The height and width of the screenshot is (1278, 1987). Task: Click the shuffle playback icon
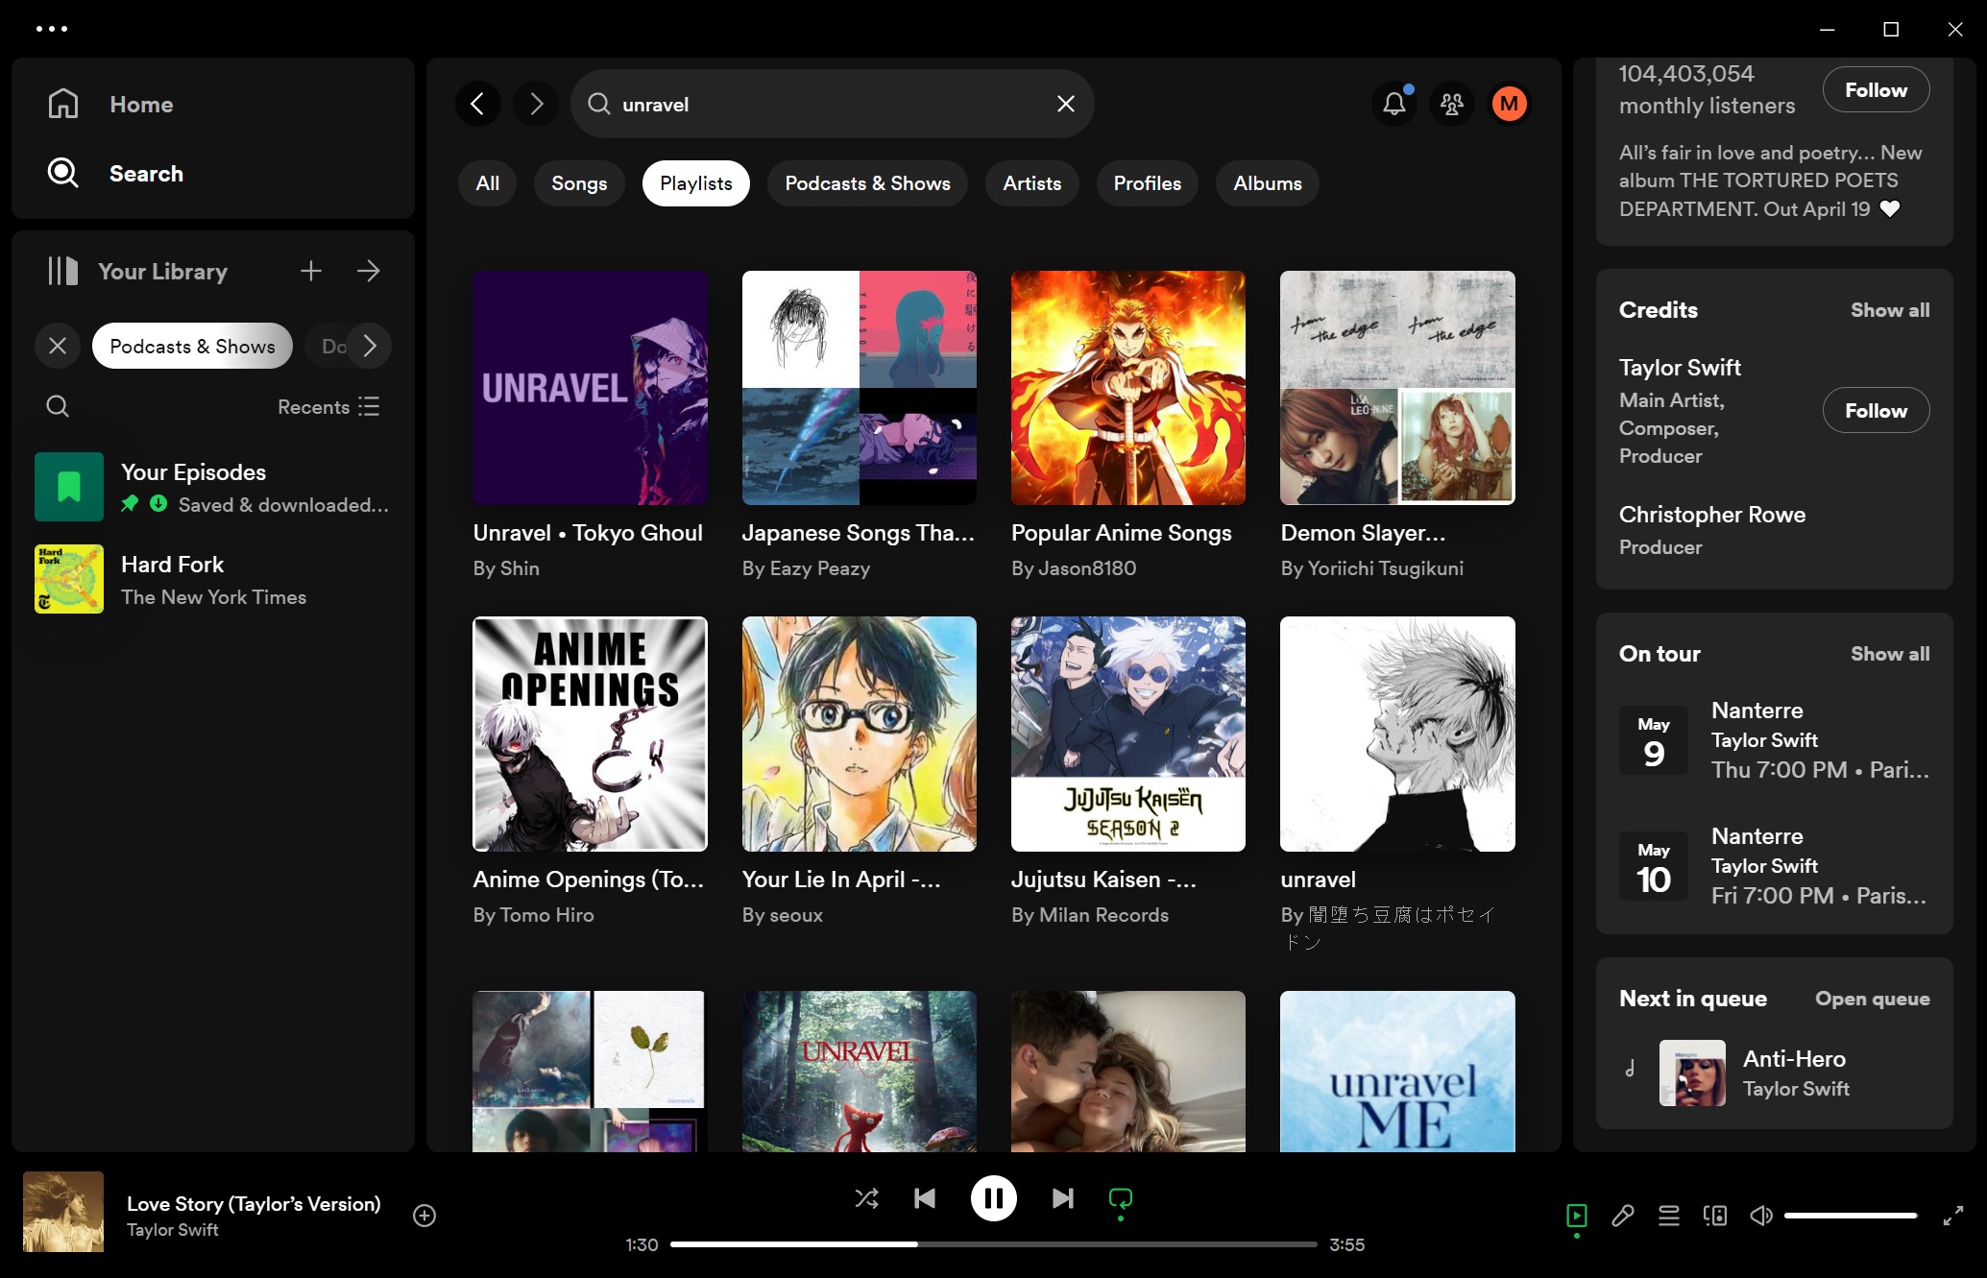(864, 1198)
